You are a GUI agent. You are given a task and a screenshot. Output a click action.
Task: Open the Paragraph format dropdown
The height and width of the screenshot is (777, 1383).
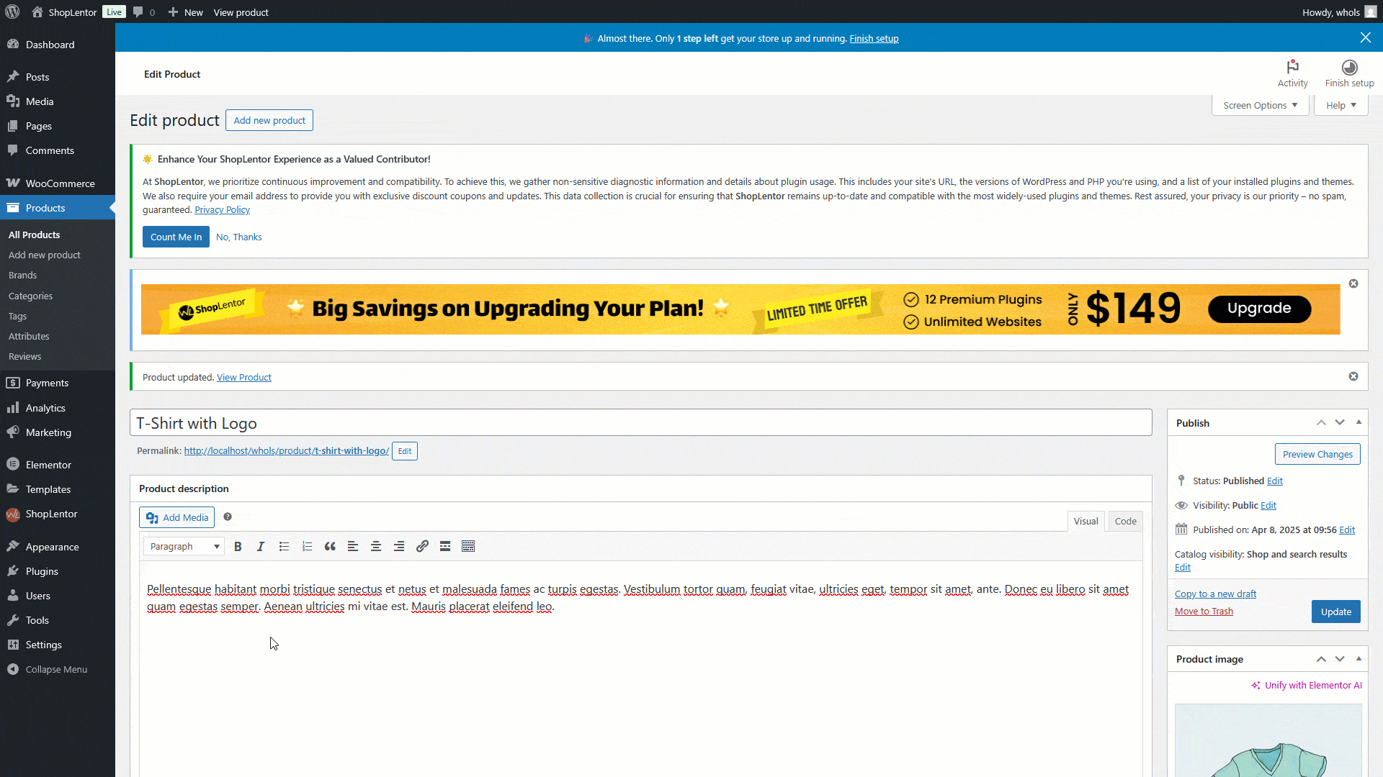[x=184, y=547]
